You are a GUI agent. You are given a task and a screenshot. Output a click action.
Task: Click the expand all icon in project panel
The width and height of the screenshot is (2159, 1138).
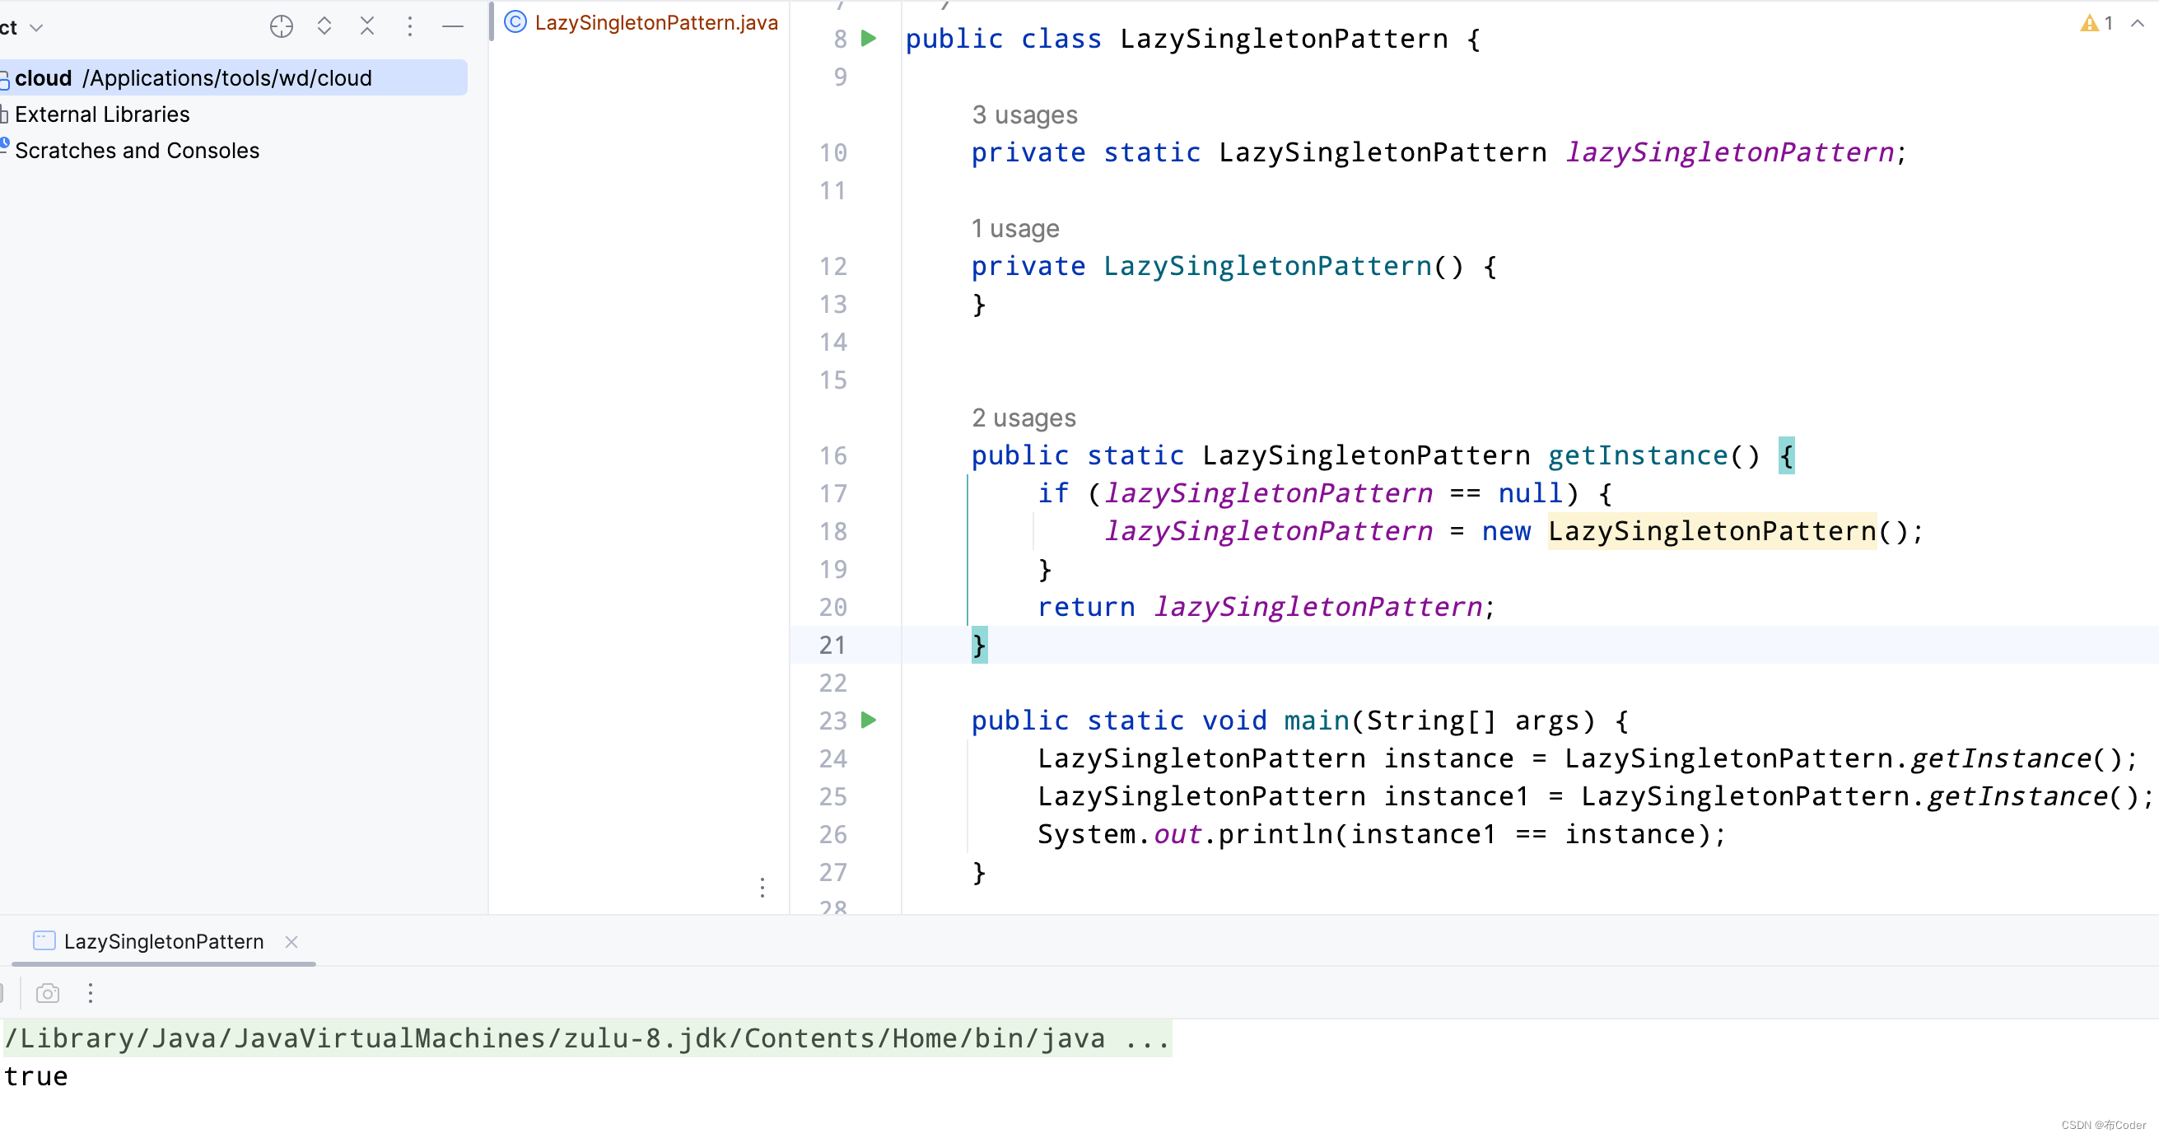pos(324,27)
